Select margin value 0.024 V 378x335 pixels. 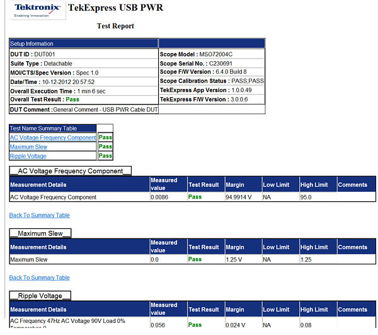click(x=236, y=325)
